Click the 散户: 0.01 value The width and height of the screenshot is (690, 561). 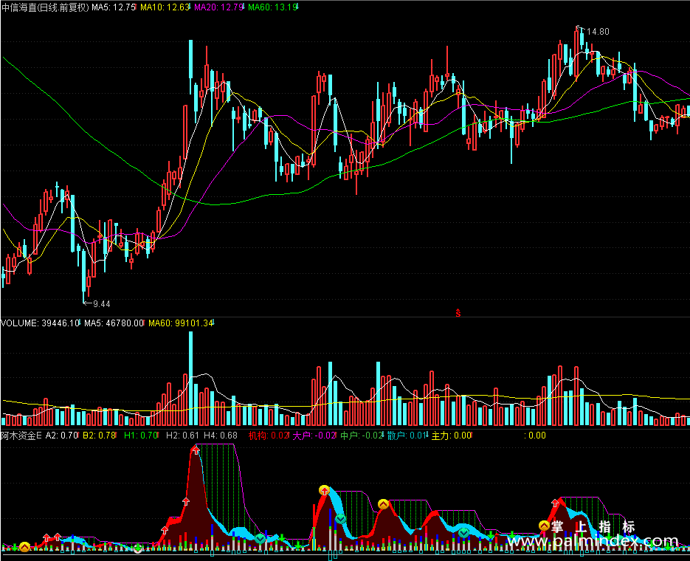(407, 436)
